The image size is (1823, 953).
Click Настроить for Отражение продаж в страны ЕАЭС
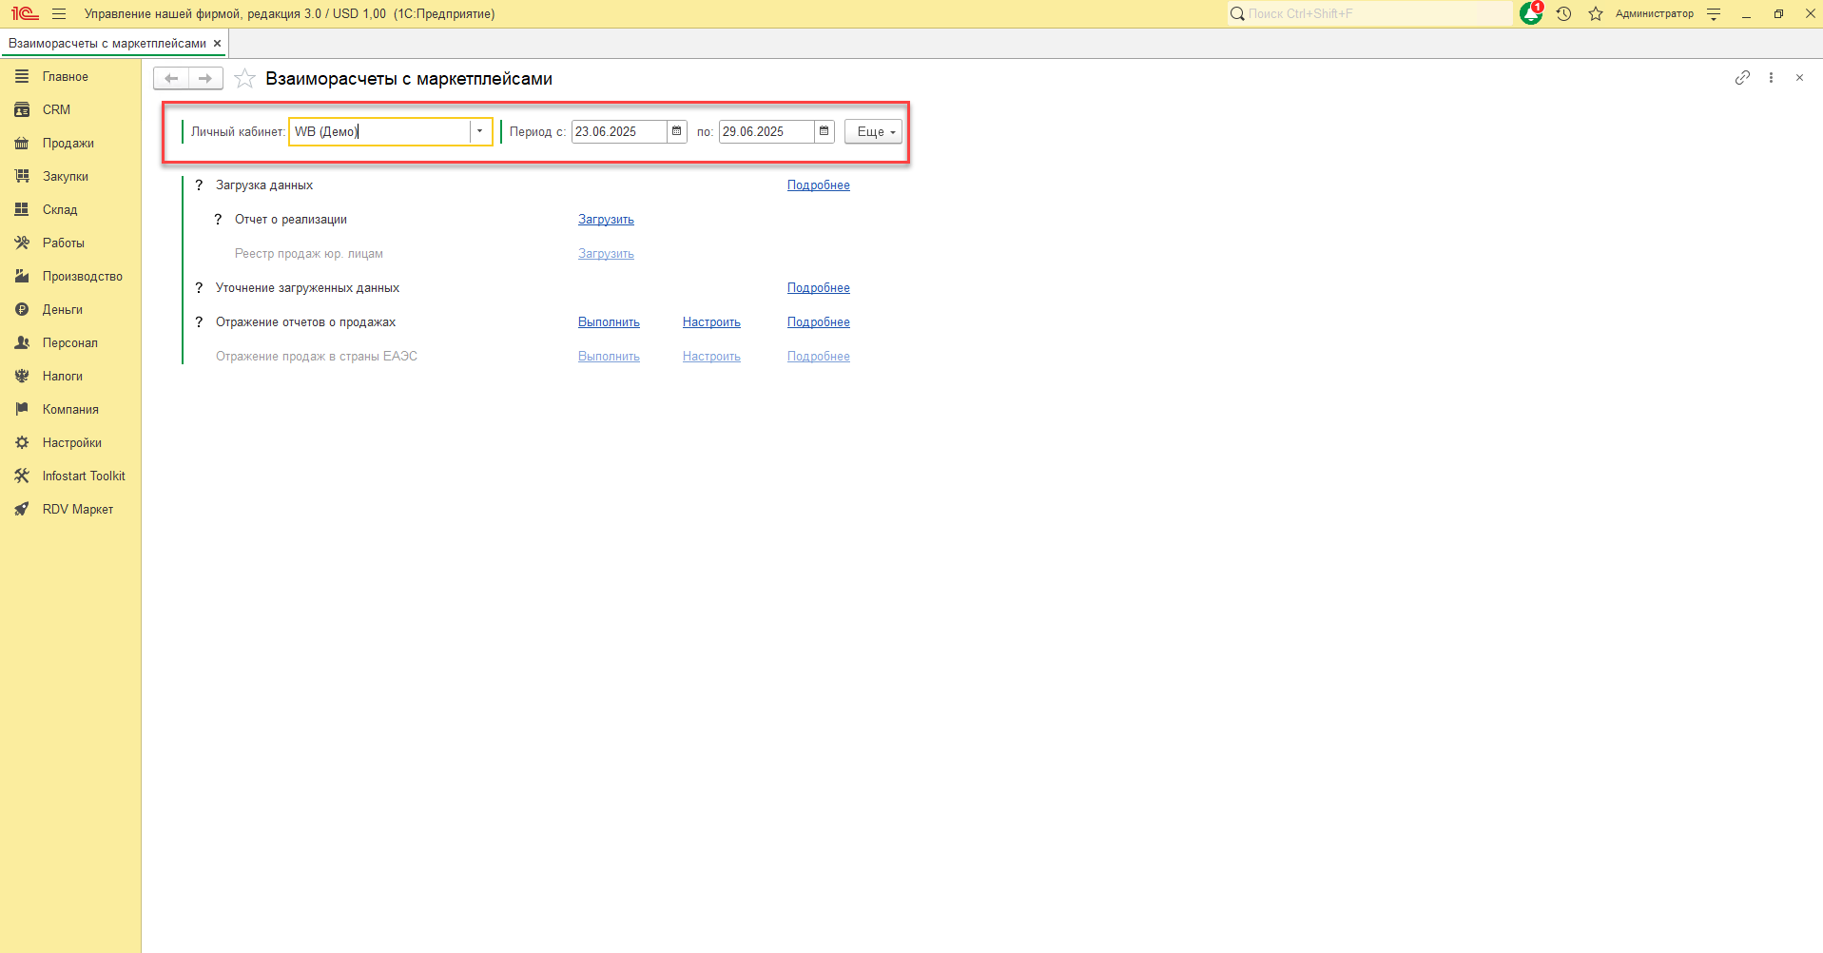pyautogui.click(x=711, y=357)
